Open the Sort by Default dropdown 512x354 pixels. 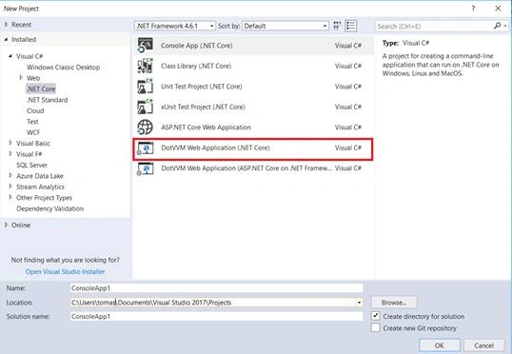click(x=286, y=26)
